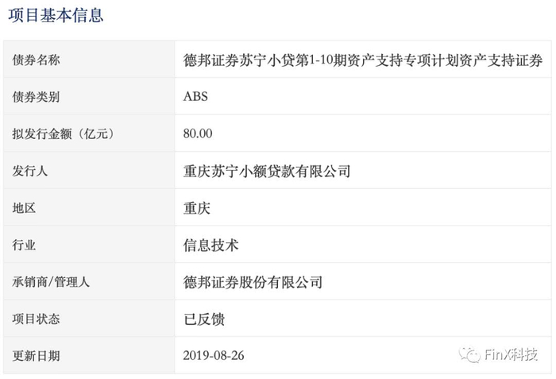Click the 行业 label cell
Screen dimensions: 556x379
tap(89, 245)
